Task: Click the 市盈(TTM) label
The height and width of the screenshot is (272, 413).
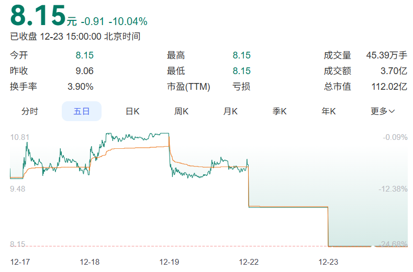Action: (x=188, y=87)
